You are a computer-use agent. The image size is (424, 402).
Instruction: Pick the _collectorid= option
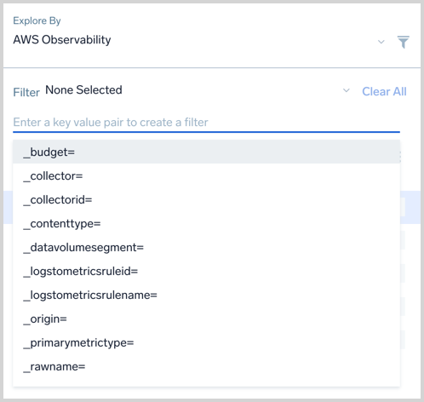point(206,200)
